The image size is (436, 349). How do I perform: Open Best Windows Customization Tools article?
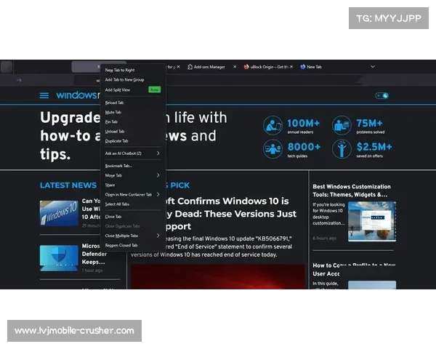[x=352, y=190]
